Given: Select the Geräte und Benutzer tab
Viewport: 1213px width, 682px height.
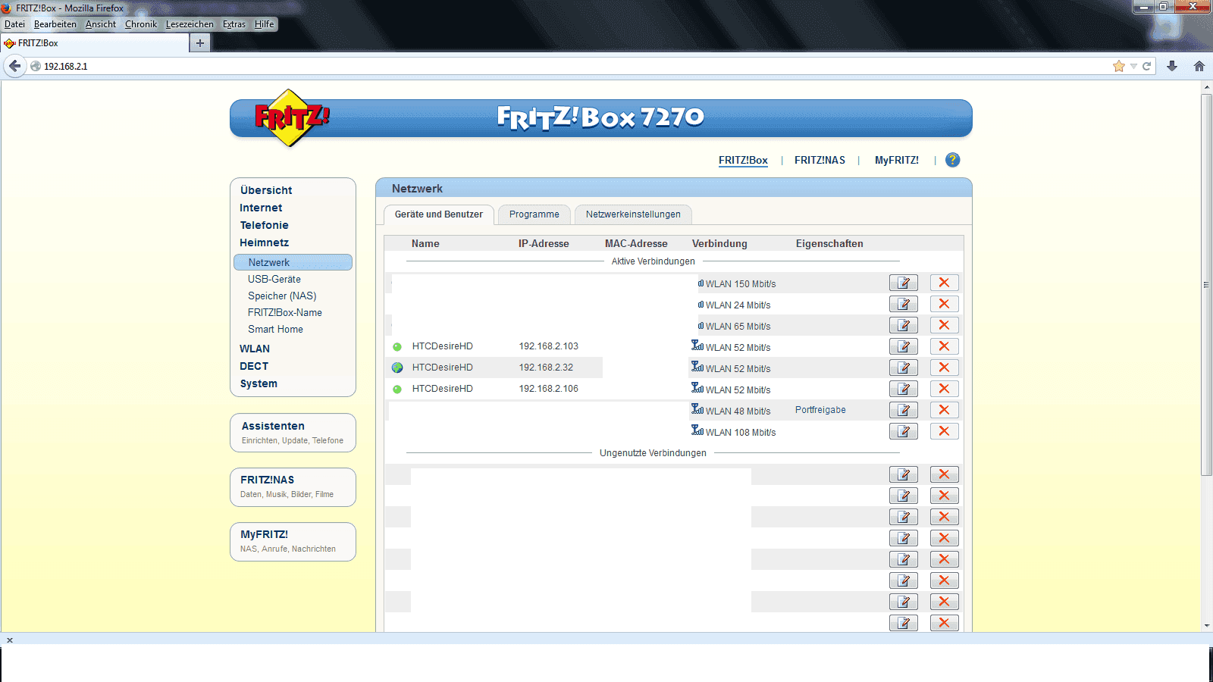Looking at the screenshot, I should 439,214.
